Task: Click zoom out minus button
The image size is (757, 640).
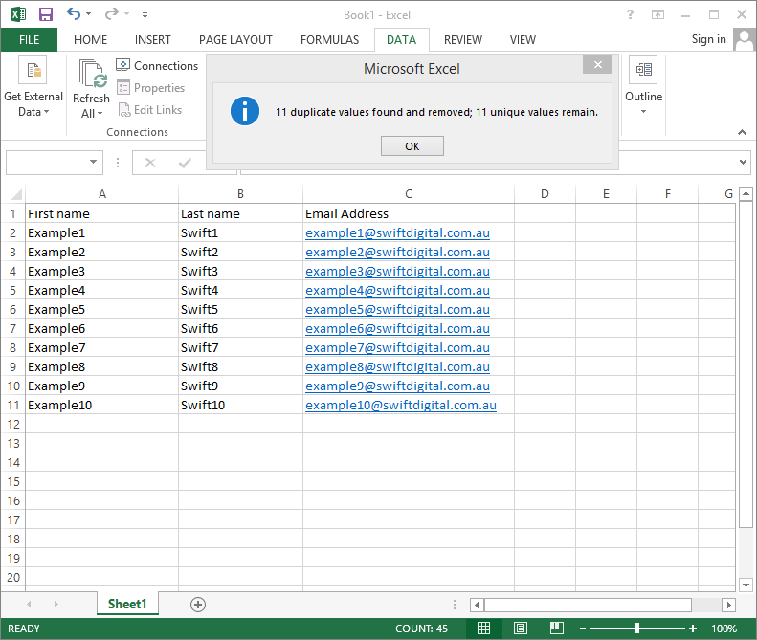Action: point(583,629)
